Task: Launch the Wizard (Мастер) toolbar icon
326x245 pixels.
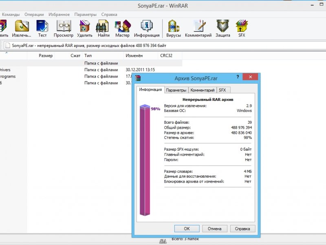Action: point(123,29)
